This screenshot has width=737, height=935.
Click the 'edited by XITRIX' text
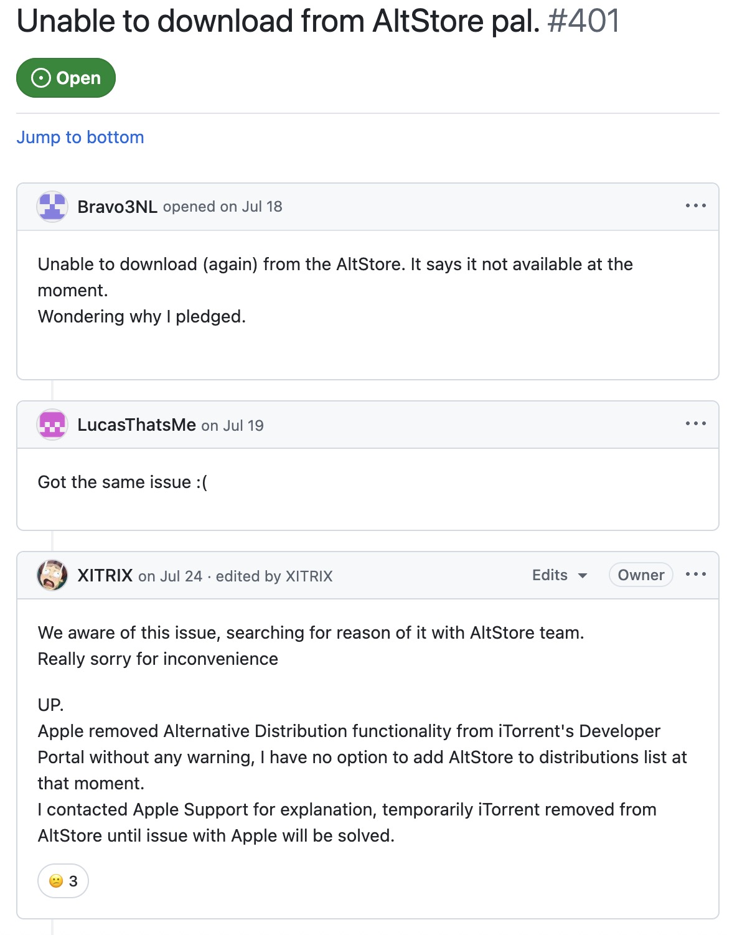(274, 576)
